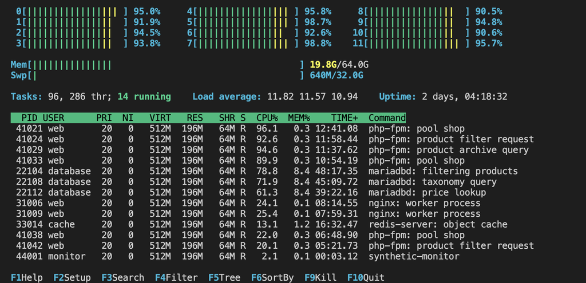
Task: Click the 96.1 CPU% cell
Action: tap(267, 129)
